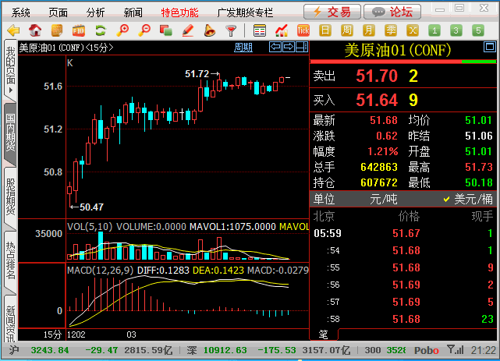Click the back arrow toolbar icon

[12, 30]
